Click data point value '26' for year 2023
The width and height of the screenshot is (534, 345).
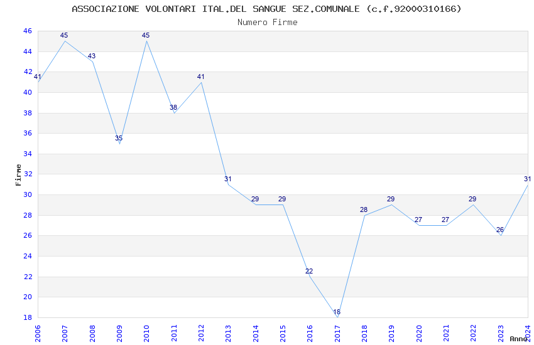(500, 230)
